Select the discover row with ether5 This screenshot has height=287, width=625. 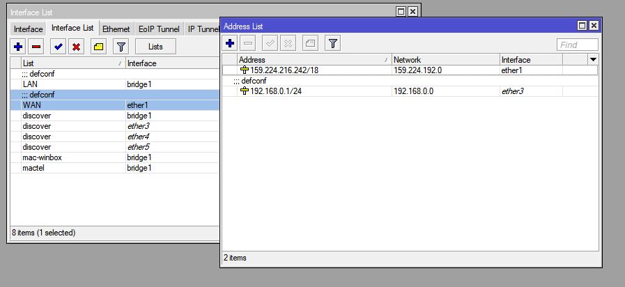click(x=115, y=147)
